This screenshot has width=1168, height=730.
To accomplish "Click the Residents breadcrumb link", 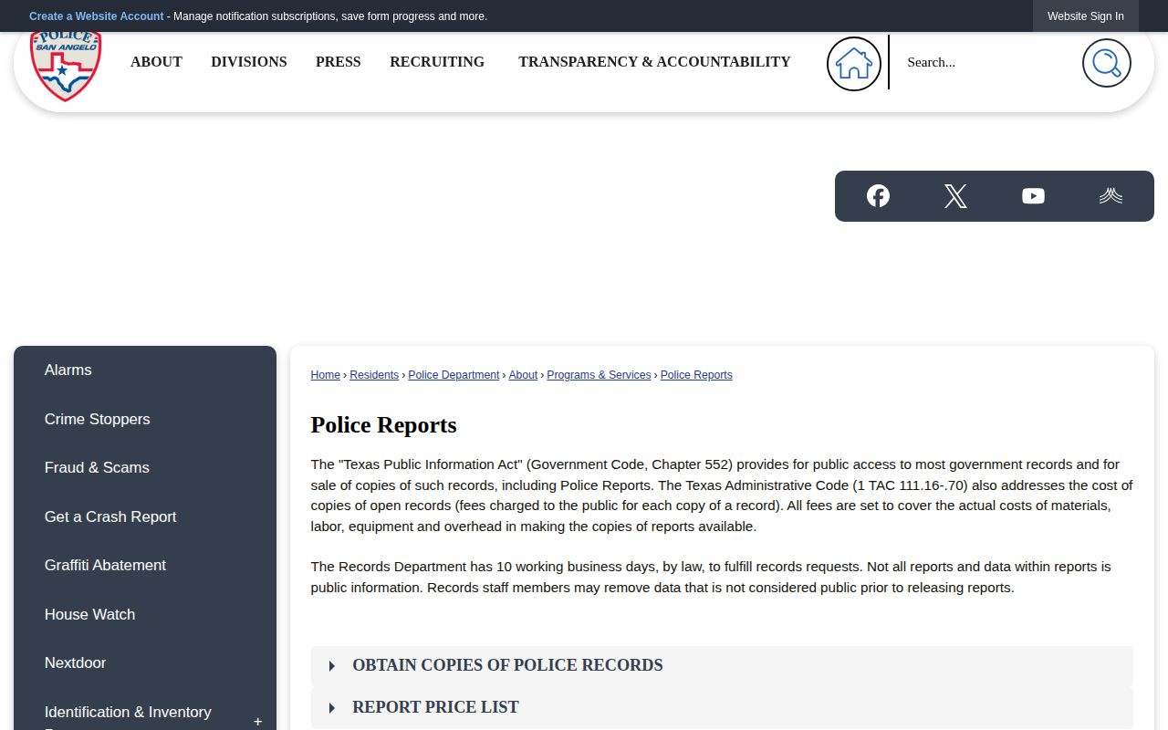I will point(374,375).
